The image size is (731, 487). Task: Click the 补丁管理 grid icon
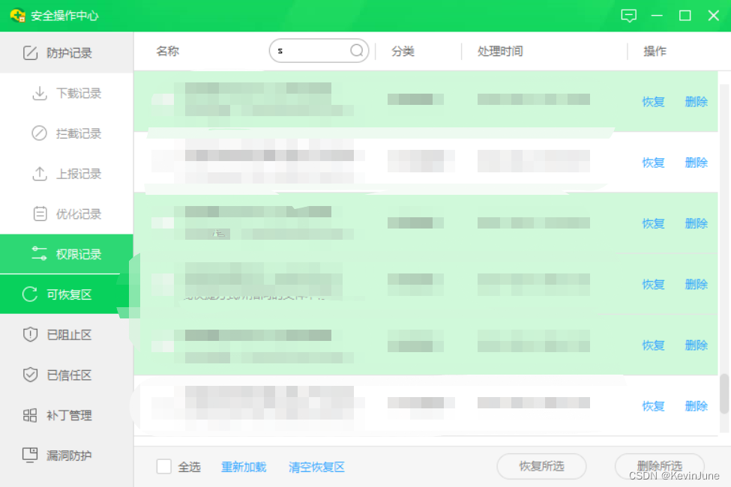(30, 415)
